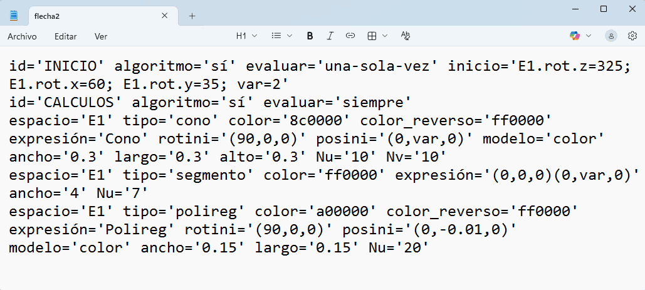Expand the table insert dropdown
Image resolution: width=645 pixels, height=290 pixels.
coord(377,36)
